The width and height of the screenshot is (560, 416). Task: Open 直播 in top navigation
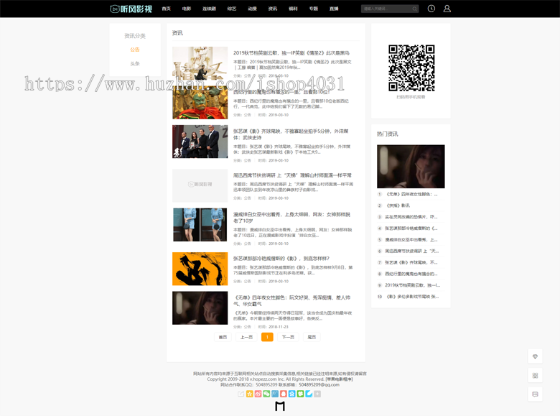pyautogui.click(x=334, y=9)
